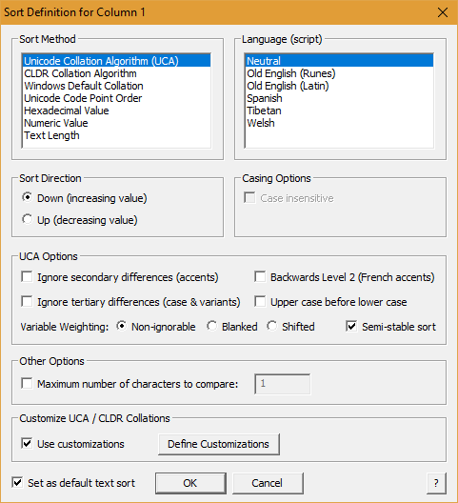
Task: Confirm with the OK button
Action: tap(190, 483)
